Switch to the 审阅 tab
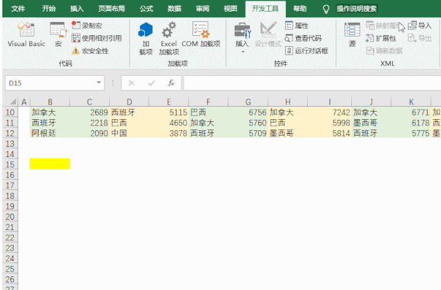This screenshot has width=441, height=290. coord(202,9)
